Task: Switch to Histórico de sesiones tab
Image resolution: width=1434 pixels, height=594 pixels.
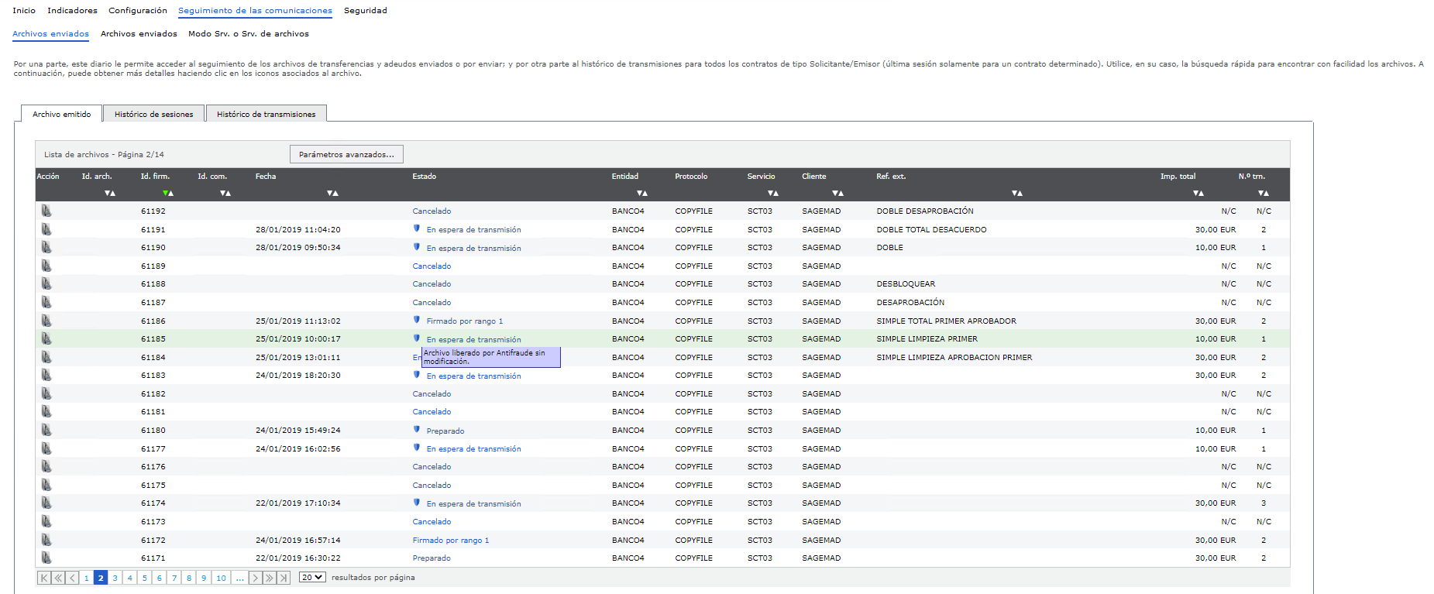Action: (153, 114)
